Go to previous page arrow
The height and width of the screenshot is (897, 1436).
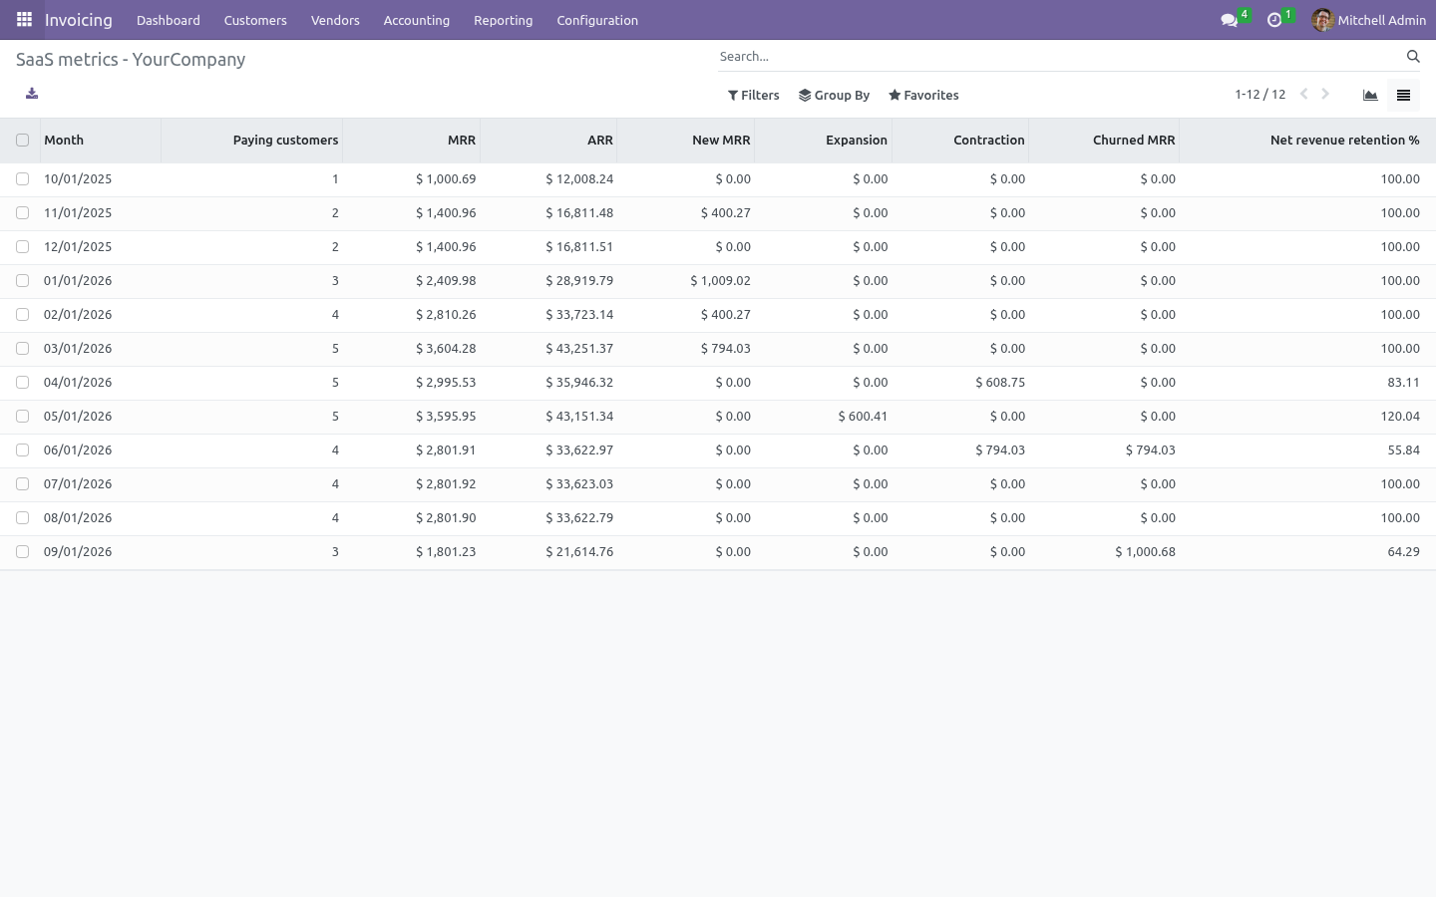[x=1303, y=94]
